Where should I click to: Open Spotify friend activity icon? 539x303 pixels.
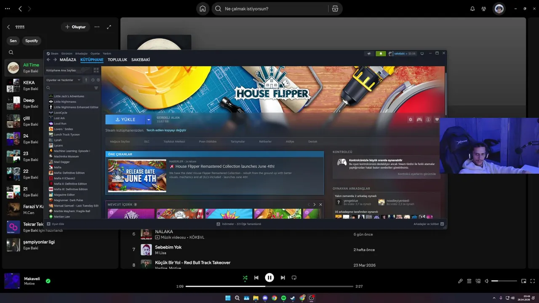point(484,9)
